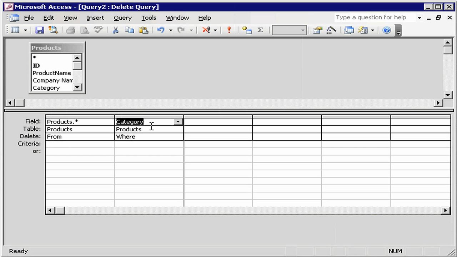Image resolution: width=457 pixels, height=257 pixels.
Task: Open the Window menu
Action: coord(177,17)
